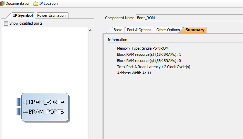Open the Basic tab

[118, 30]
